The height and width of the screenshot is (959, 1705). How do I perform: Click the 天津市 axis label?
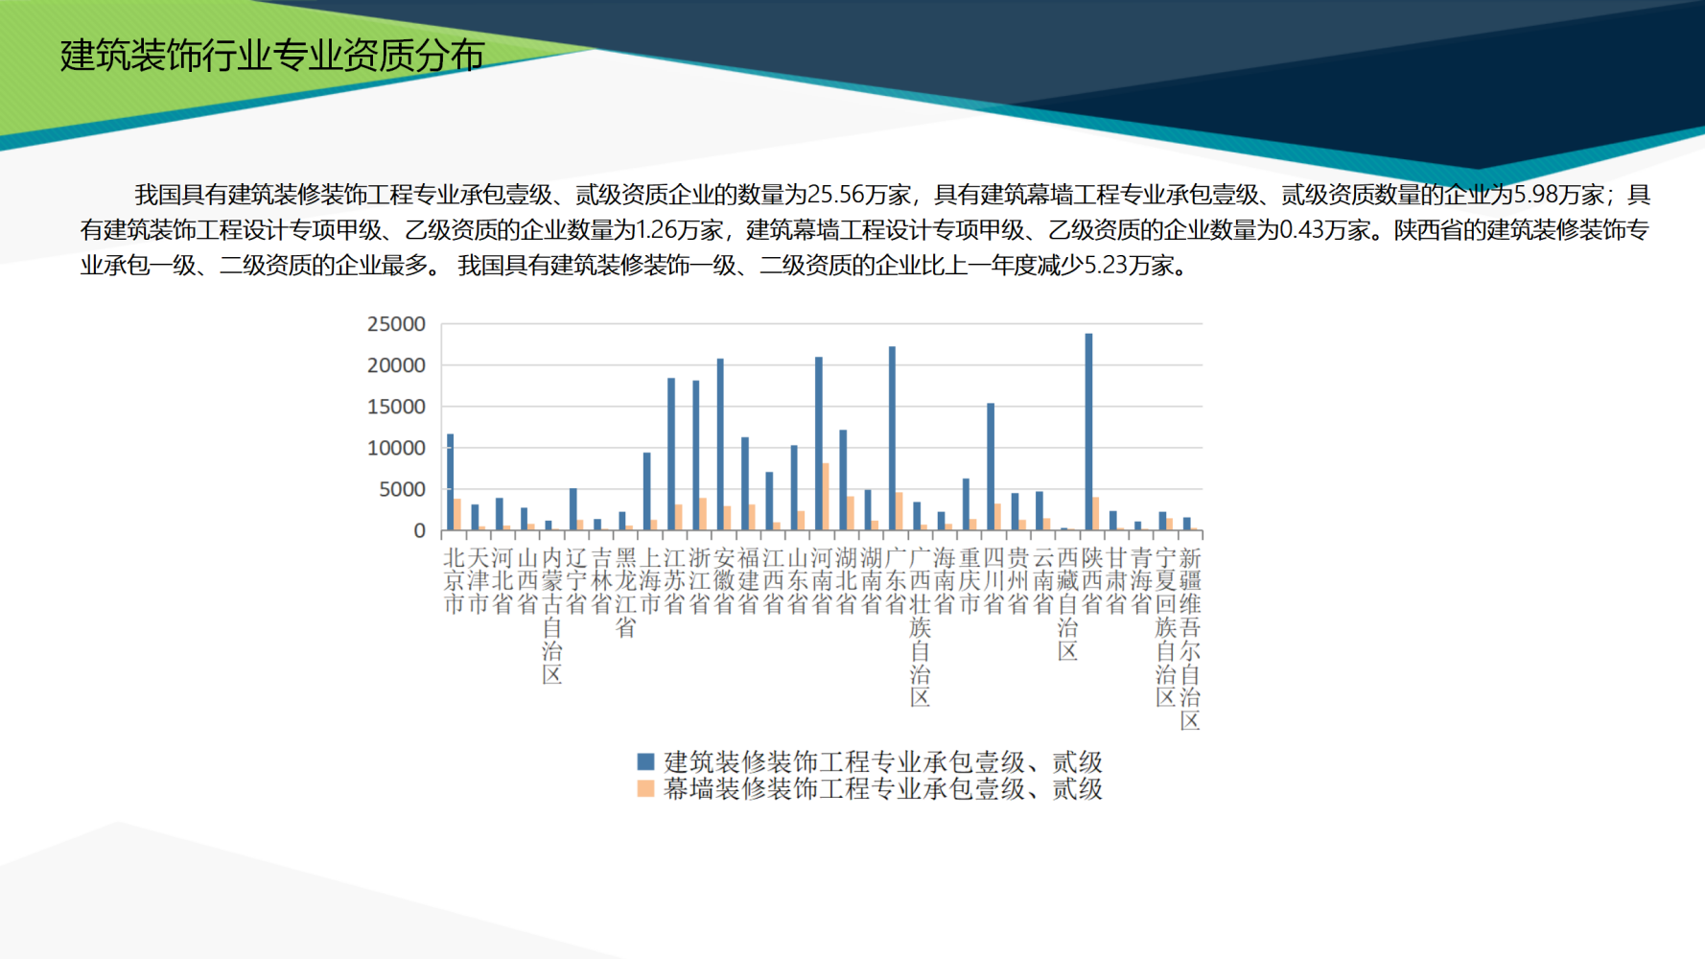pyautogui.click(x=479, y=580)
